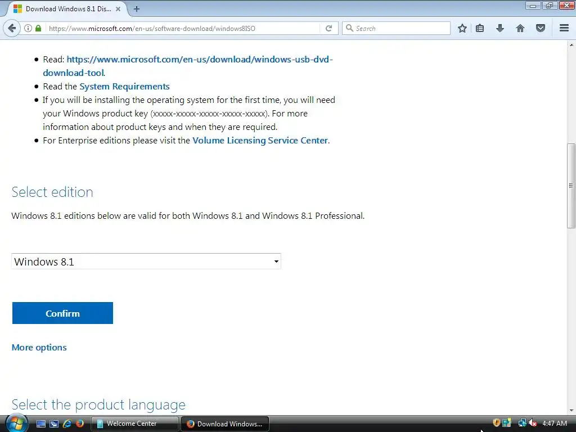Click Switch between windows quick launch icon
The width and height of the screenshot is (576, 432).
pyautogui.click(x=54, y=424)
